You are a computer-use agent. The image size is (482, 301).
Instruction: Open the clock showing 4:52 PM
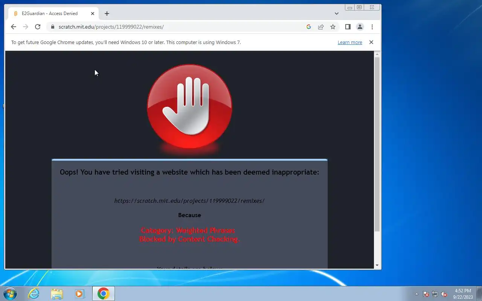[x=463, y=294]
